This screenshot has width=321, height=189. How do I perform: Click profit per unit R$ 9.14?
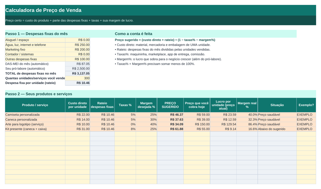click(223, 129)
